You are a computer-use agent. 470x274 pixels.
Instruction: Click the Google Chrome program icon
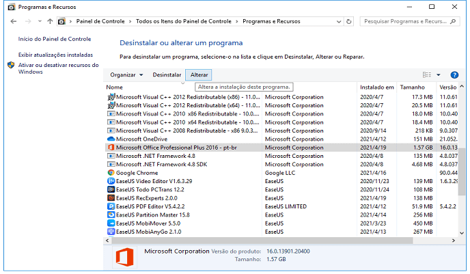(111, 173)
